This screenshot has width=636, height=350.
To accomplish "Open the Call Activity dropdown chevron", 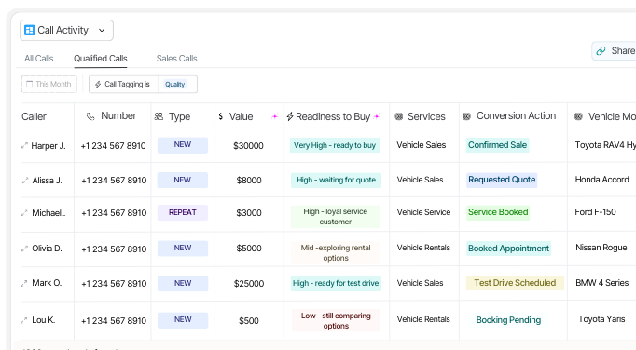I will (102, 31).
